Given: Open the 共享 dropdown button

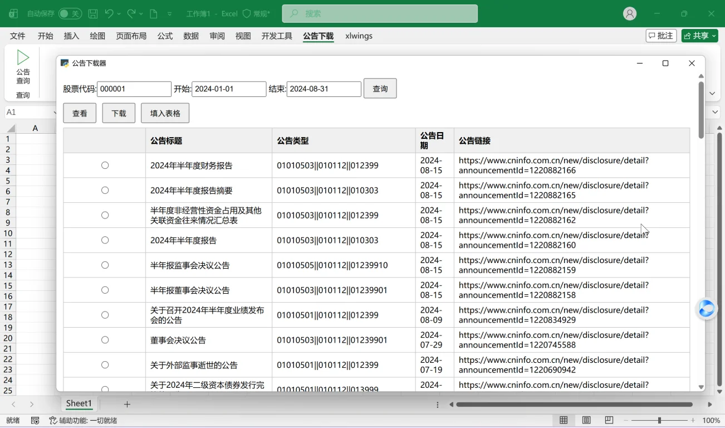Looking at the screenshot, I should point(700,36).
